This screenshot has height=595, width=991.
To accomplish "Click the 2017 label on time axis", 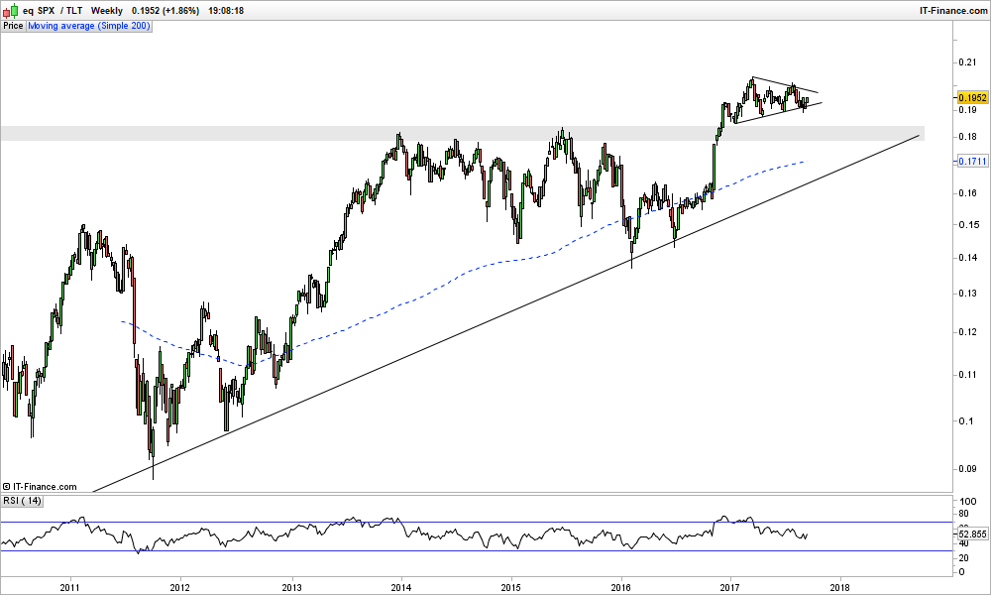I will [730, 587].
